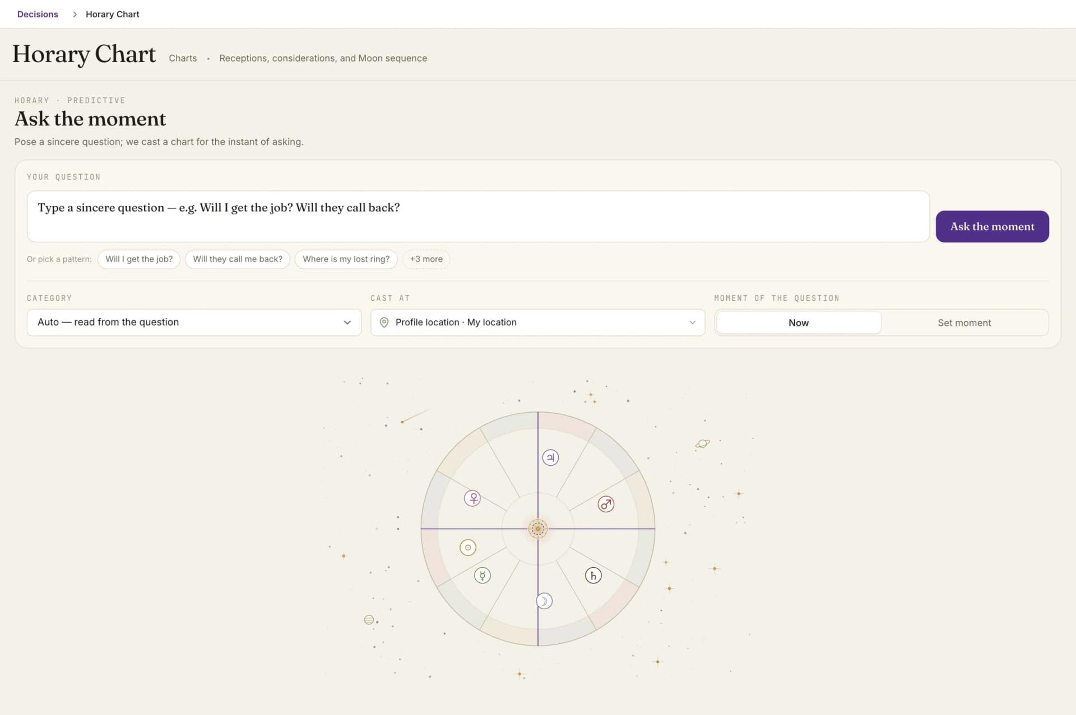The image size is (1076, 715).
Task: Click the 'Ask the moment' heading text
Action: pyautogui.click(x=90, y=119)
